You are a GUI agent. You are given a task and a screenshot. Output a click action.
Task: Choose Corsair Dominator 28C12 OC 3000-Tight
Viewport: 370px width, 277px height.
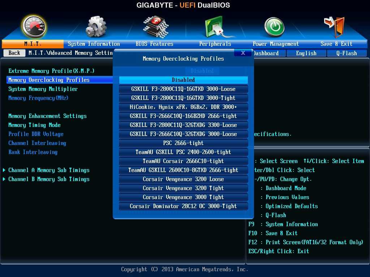183,206
